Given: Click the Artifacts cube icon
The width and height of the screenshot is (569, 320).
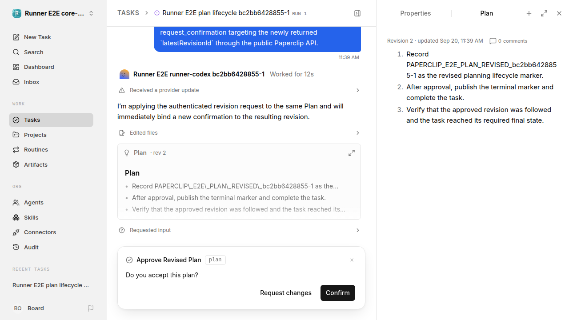Looking at the screenshot, I should 16,164.
